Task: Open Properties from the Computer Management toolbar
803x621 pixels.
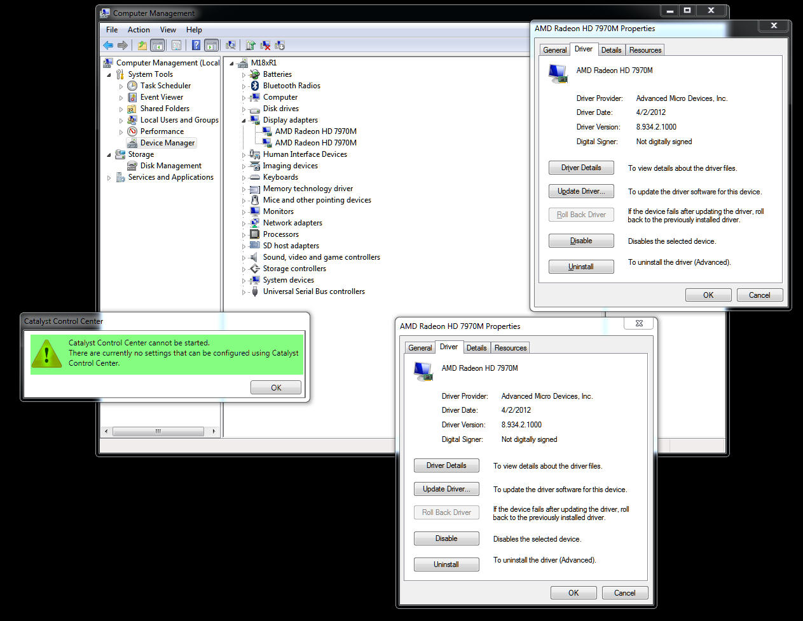Action: point(176,45)
